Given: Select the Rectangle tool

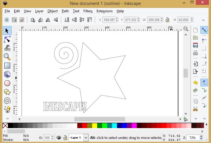Looking at the screenshot, I should coord(7,66).
